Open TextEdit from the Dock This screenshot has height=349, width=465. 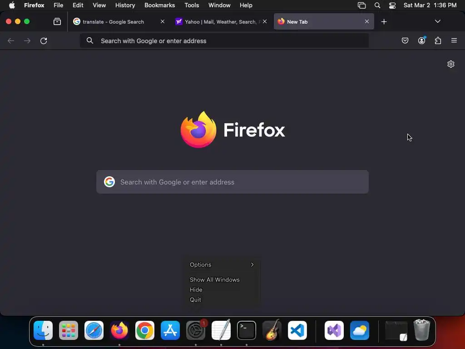click(221, 330)
